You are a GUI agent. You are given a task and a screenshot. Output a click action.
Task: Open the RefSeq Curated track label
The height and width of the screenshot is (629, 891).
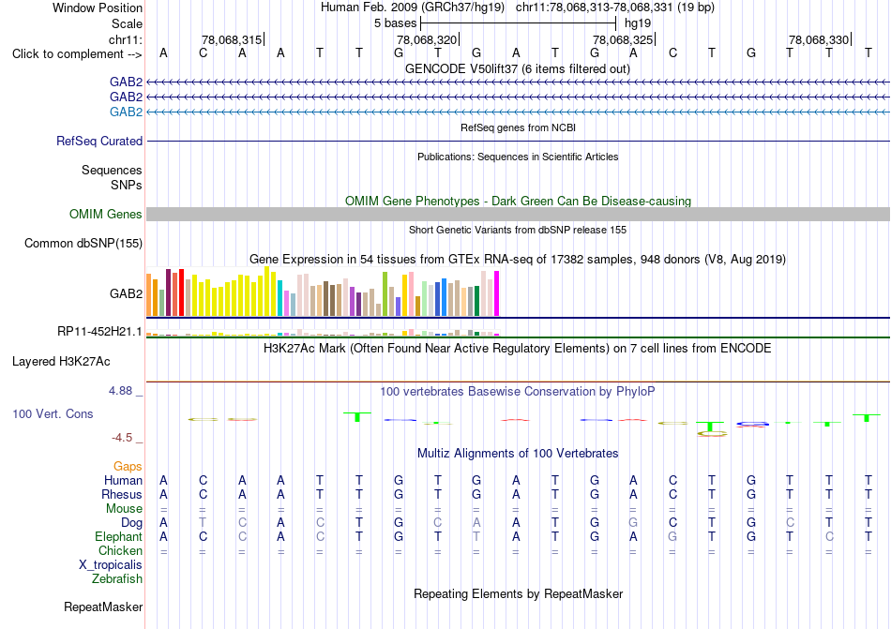[x=99, y=141]
